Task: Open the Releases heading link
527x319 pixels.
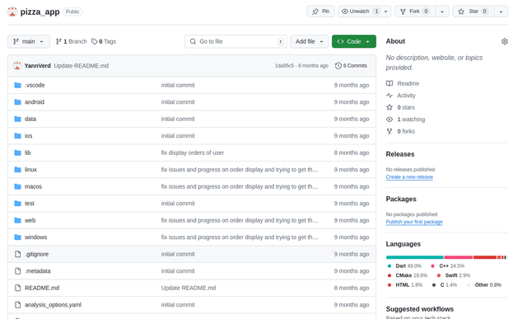Action: click(x=400, y=154)
